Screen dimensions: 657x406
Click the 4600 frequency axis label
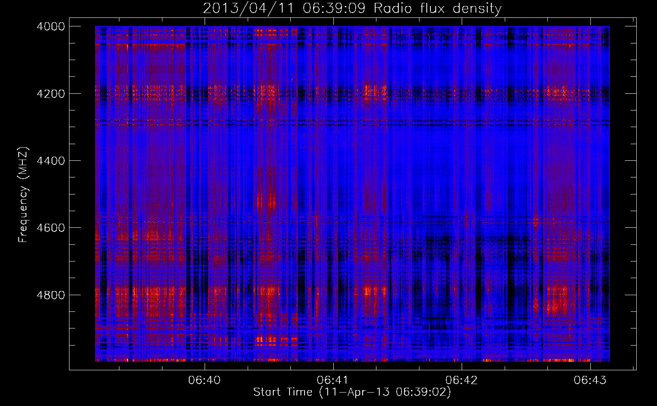tap(50, 228)
